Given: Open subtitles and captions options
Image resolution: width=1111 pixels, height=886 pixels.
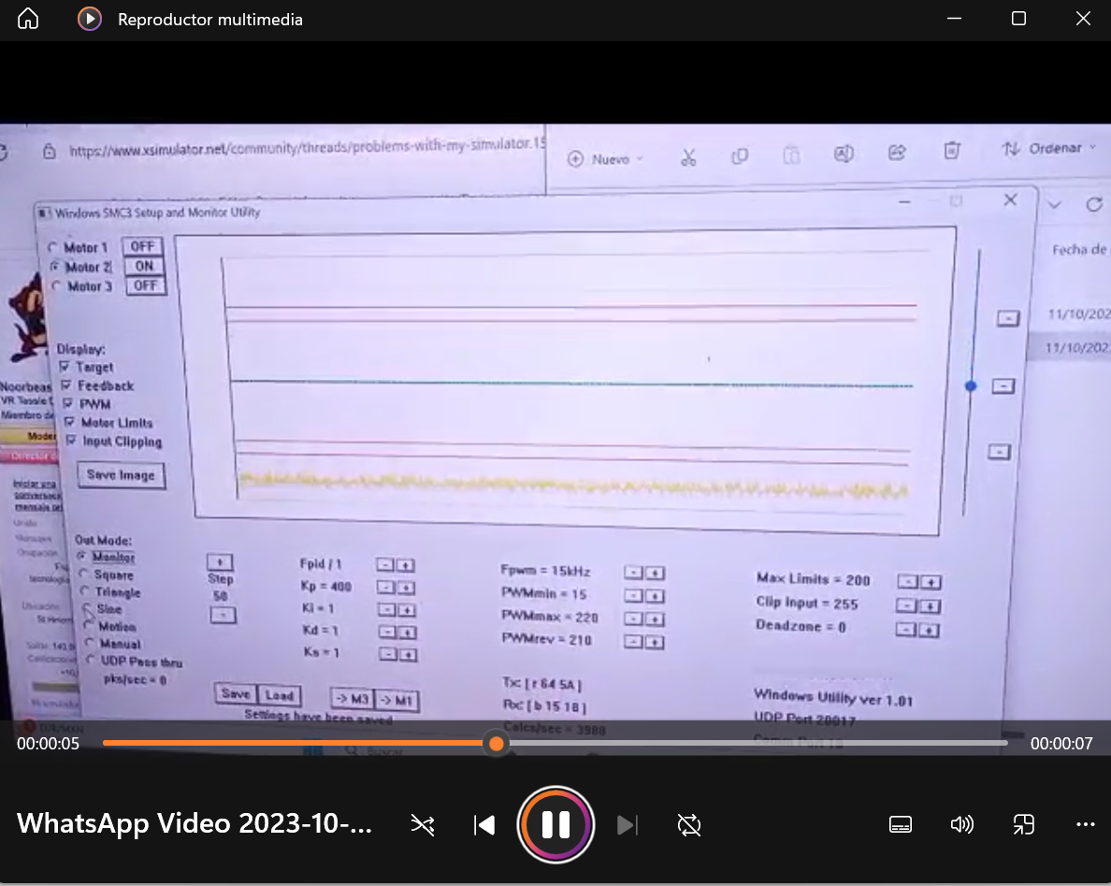Looking at the screenshot, I should (901, 824).
